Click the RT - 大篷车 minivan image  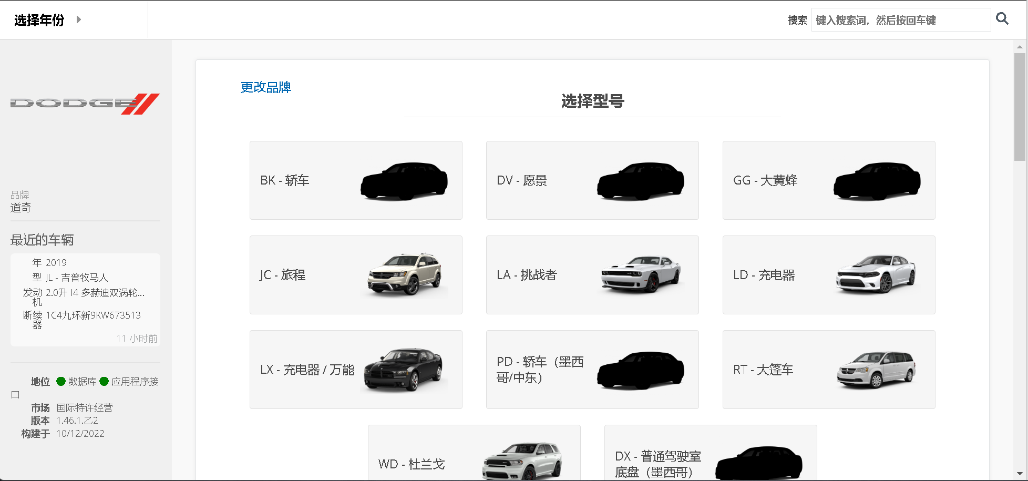pyautogui.click(x=877, y=370)
